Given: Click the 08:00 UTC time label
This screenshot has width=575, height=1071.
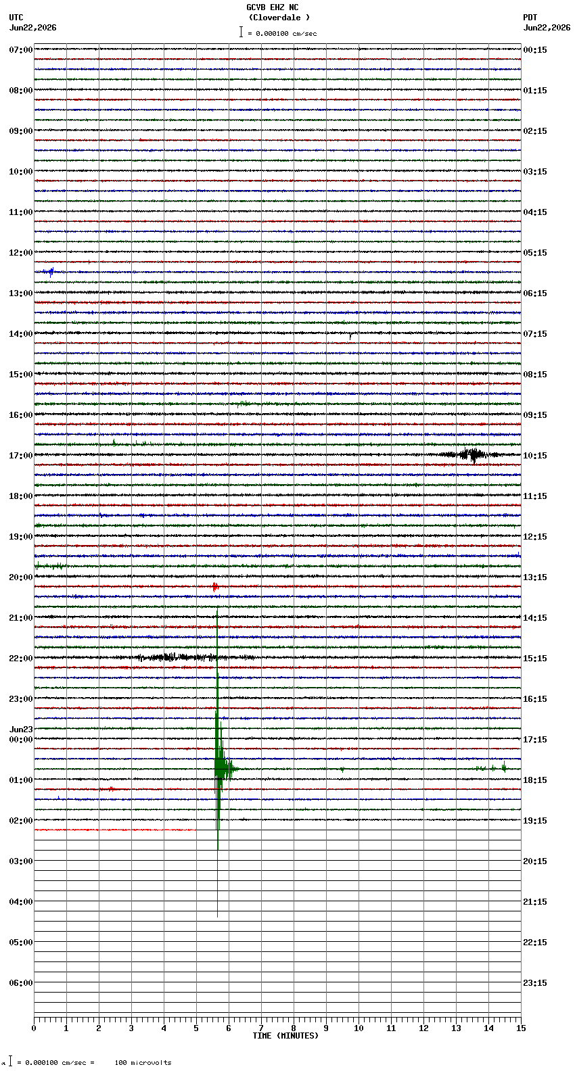Looking at the screenshot, I should tap(21, 91).
